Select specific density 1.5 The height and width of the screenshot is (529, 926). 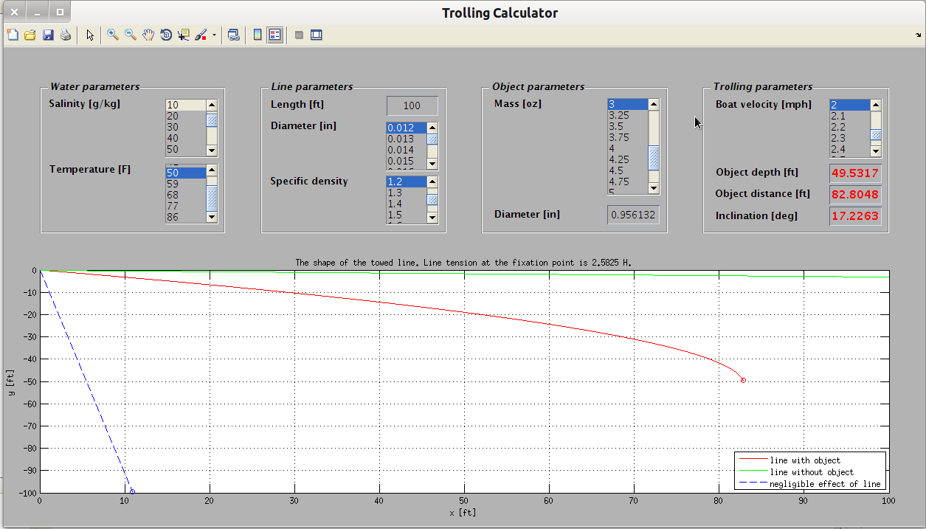pyautogui.click(x=407, y=215)
